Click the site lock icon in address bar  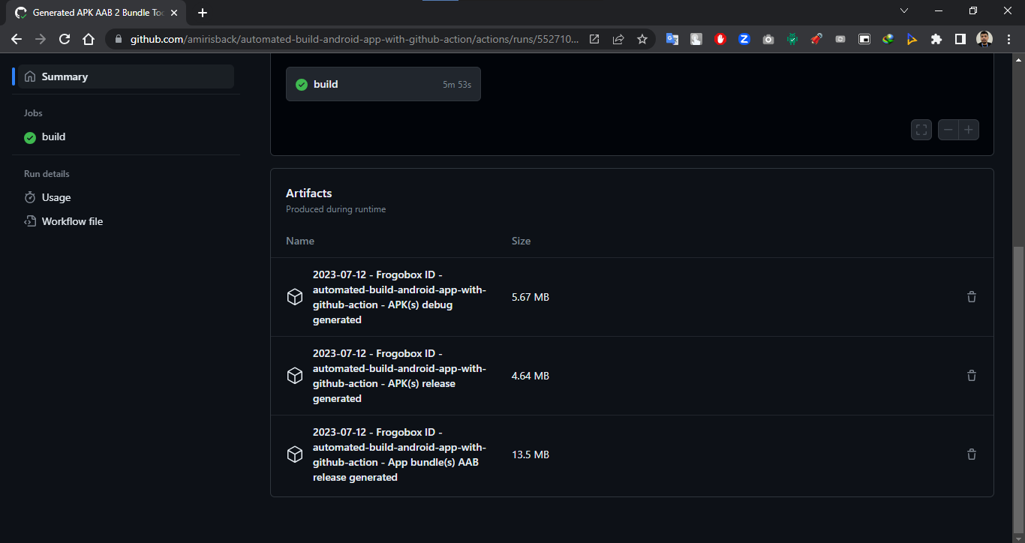pyautogui.click(x=118, y=39)
